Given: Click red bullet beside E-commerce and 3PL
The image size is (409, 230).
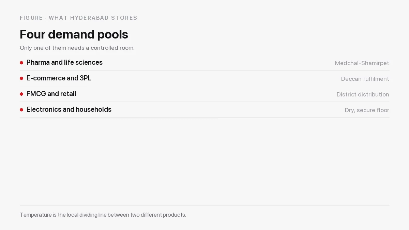Looking at the screenshot, I should click(x=21, y=78).
